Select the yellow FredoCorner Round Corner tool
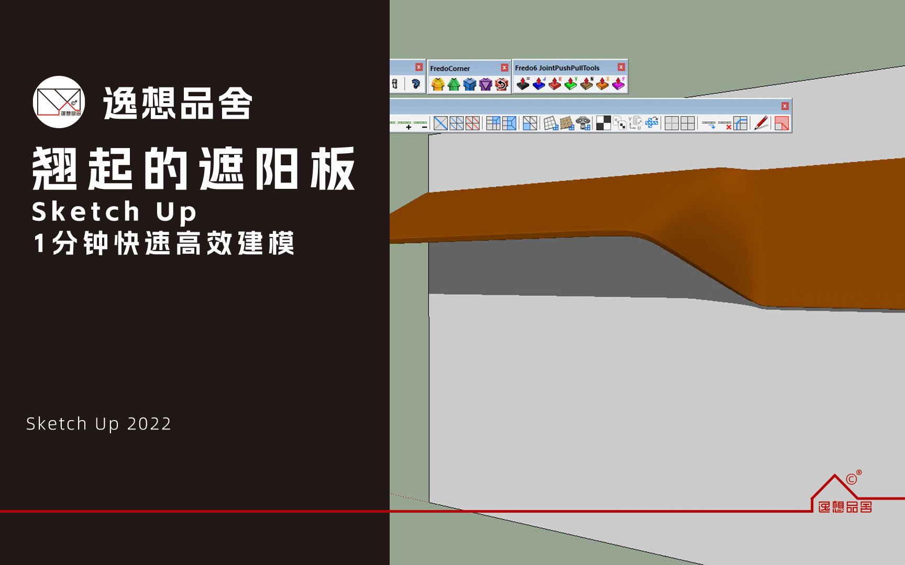 (x=438, y=84)
